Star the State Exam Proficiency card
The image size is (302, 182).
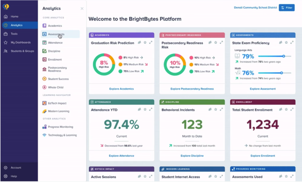(286, 43)
